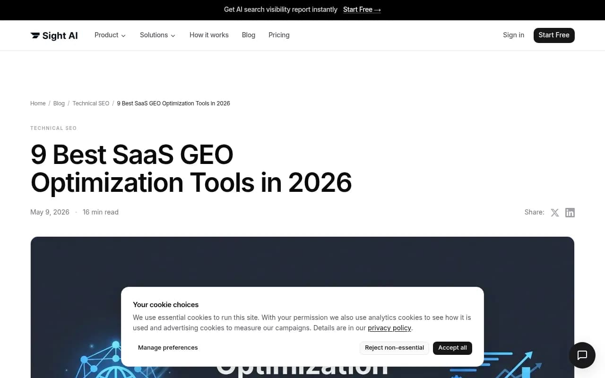Reject non-essential cookies
The height and width of the screenshot is (378, 605).
(x=394, y=348)
